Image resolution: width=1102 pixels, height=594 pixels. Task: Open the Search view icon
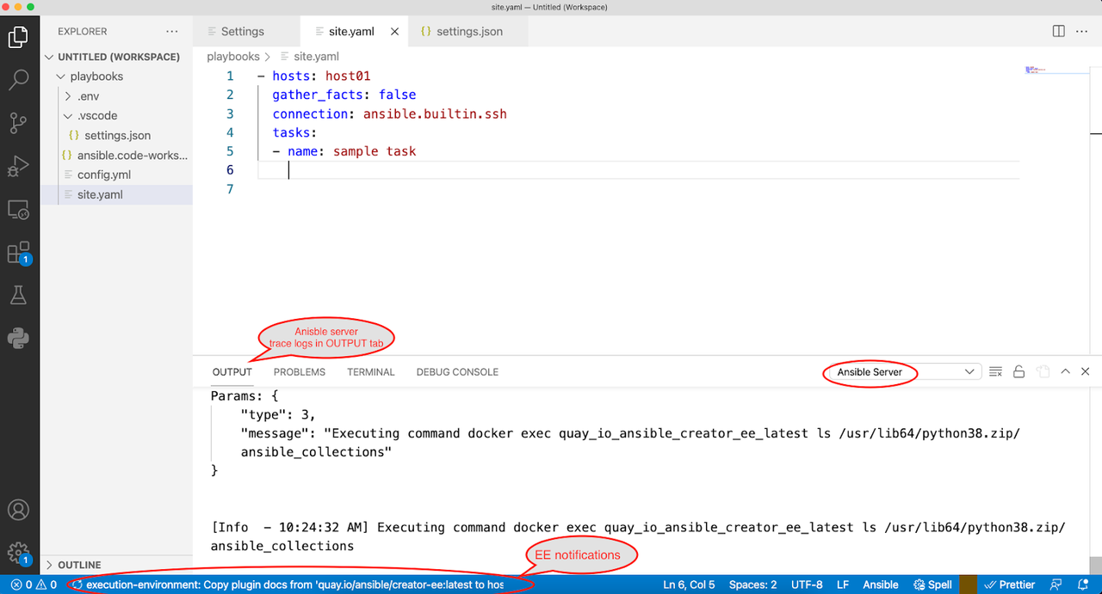[x=19, y=79]
